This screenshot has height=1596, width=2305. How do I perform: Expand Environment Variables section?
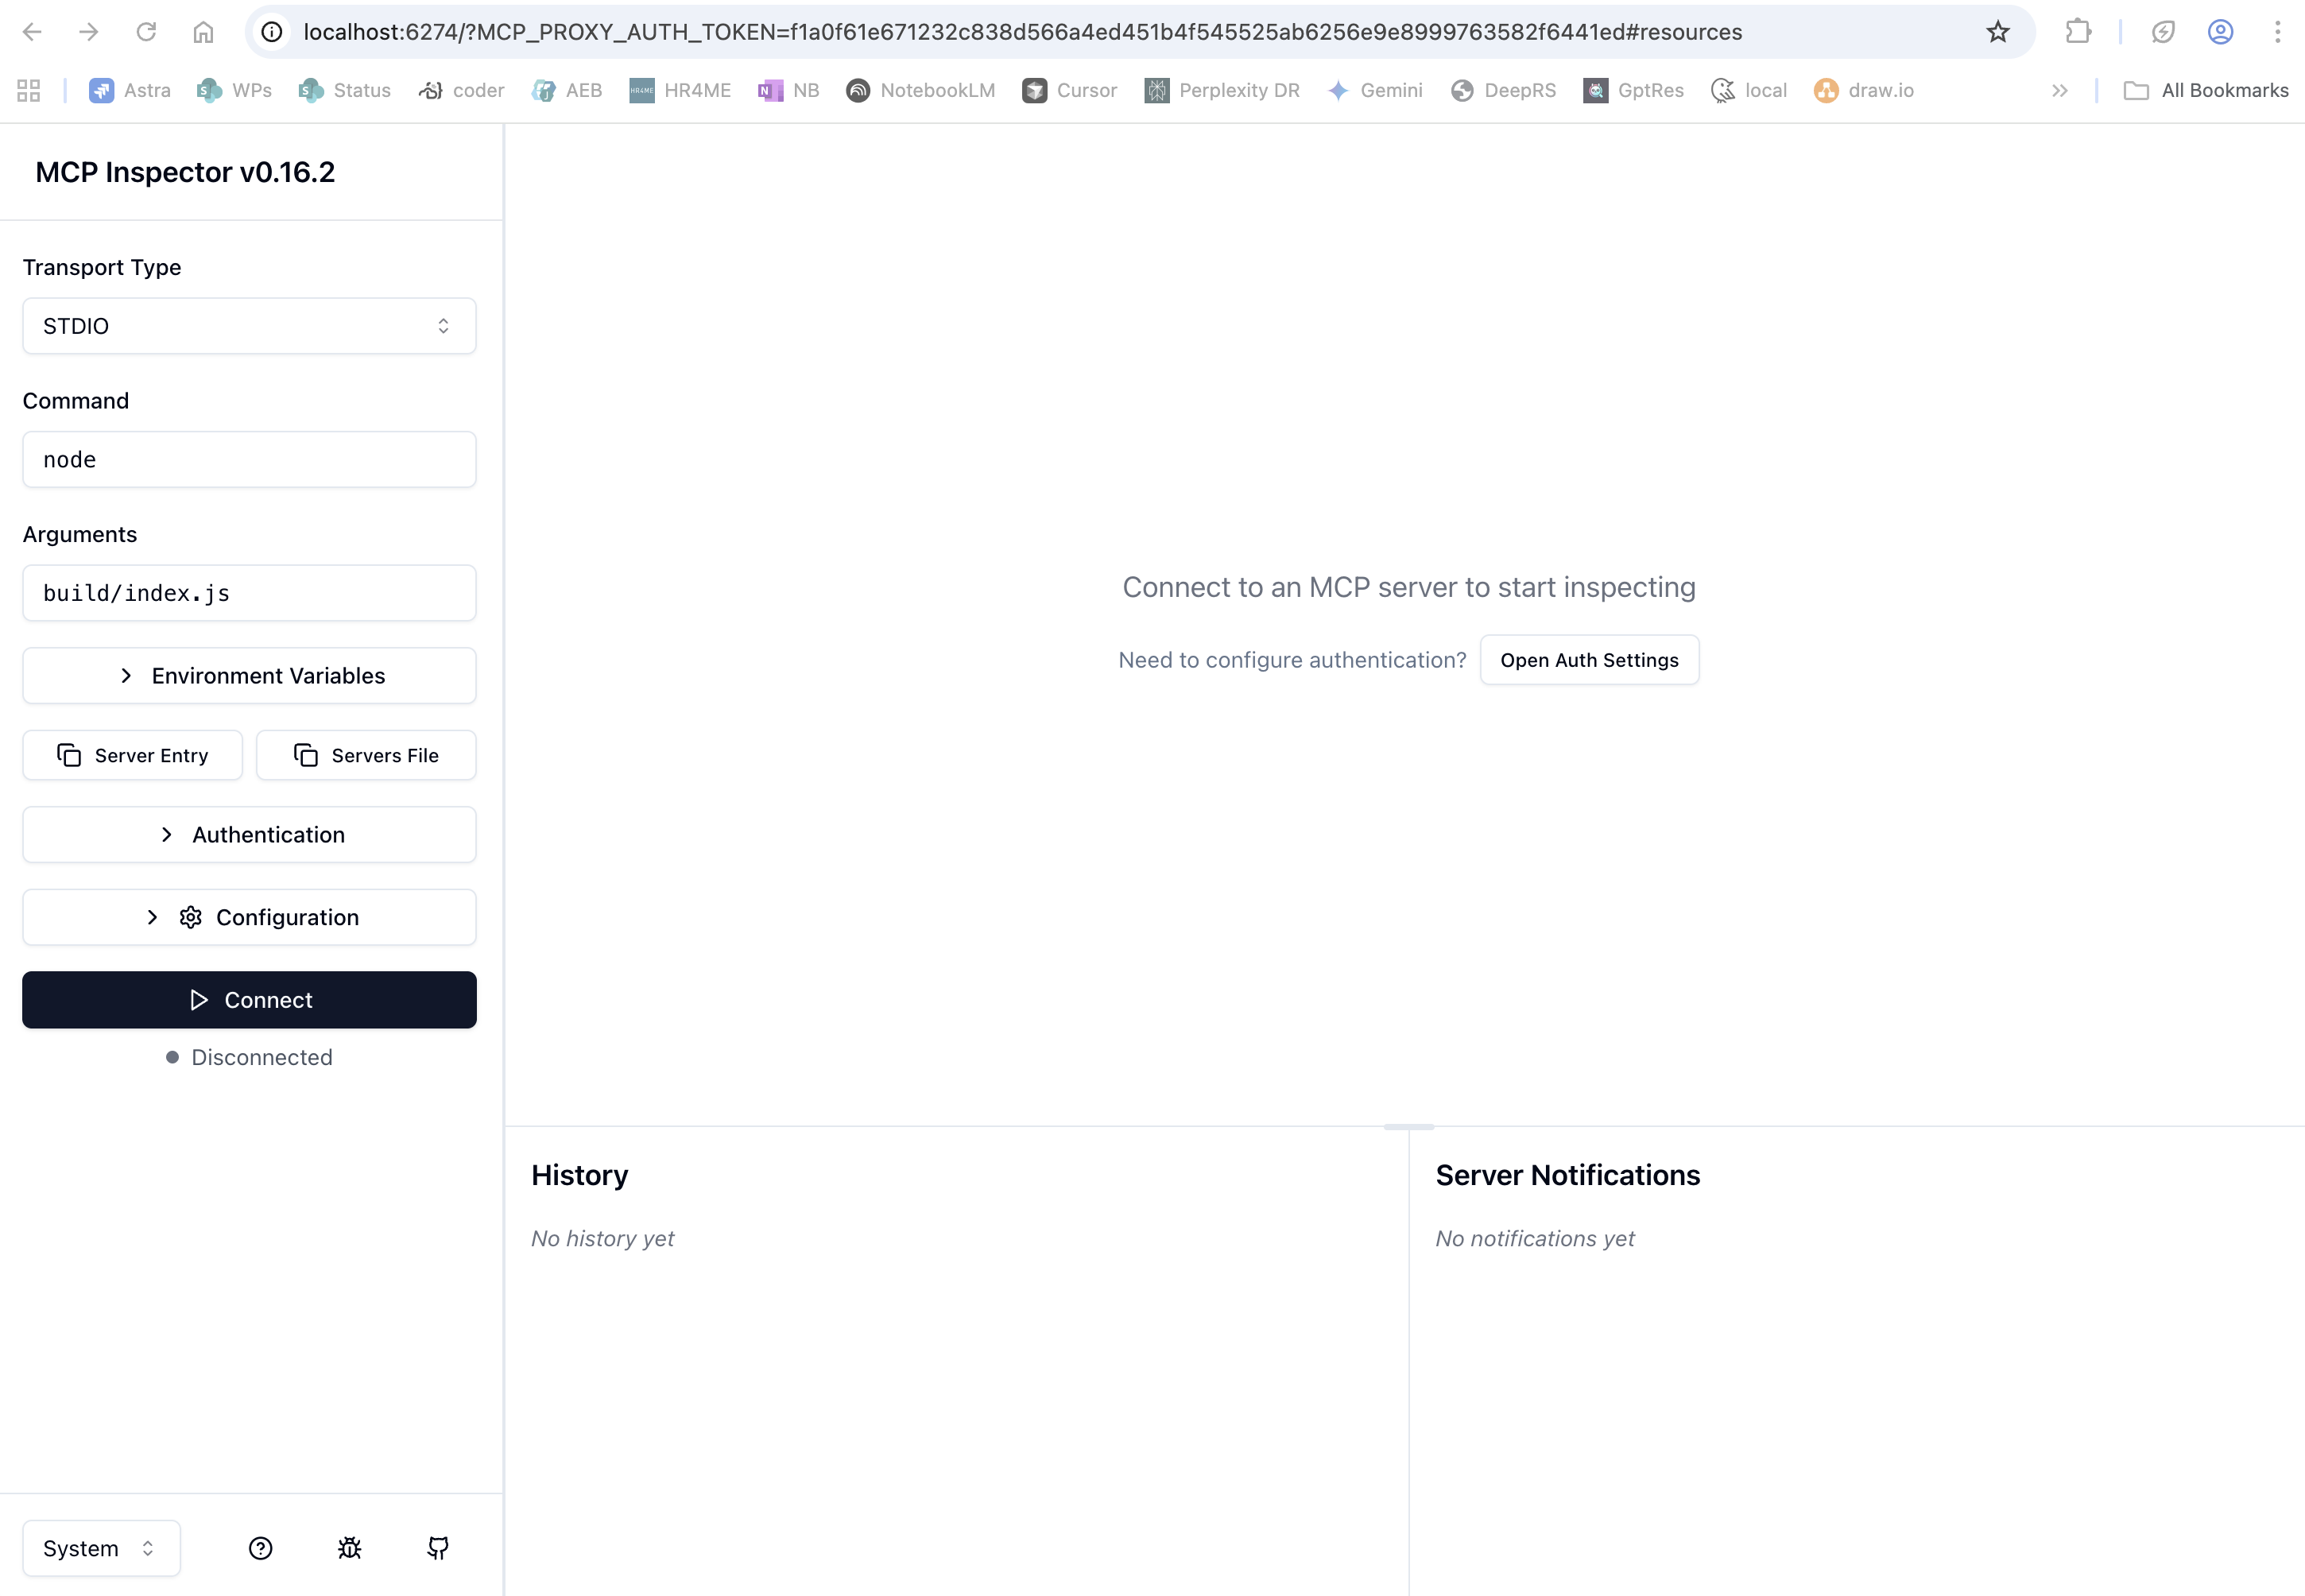click(x=249, y=676)
